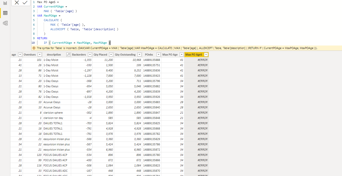Click formula line with ALLEXCEPT function
The height and width of the screenshot is (176, 342).
pyautogui.click(x=84, y=29)
